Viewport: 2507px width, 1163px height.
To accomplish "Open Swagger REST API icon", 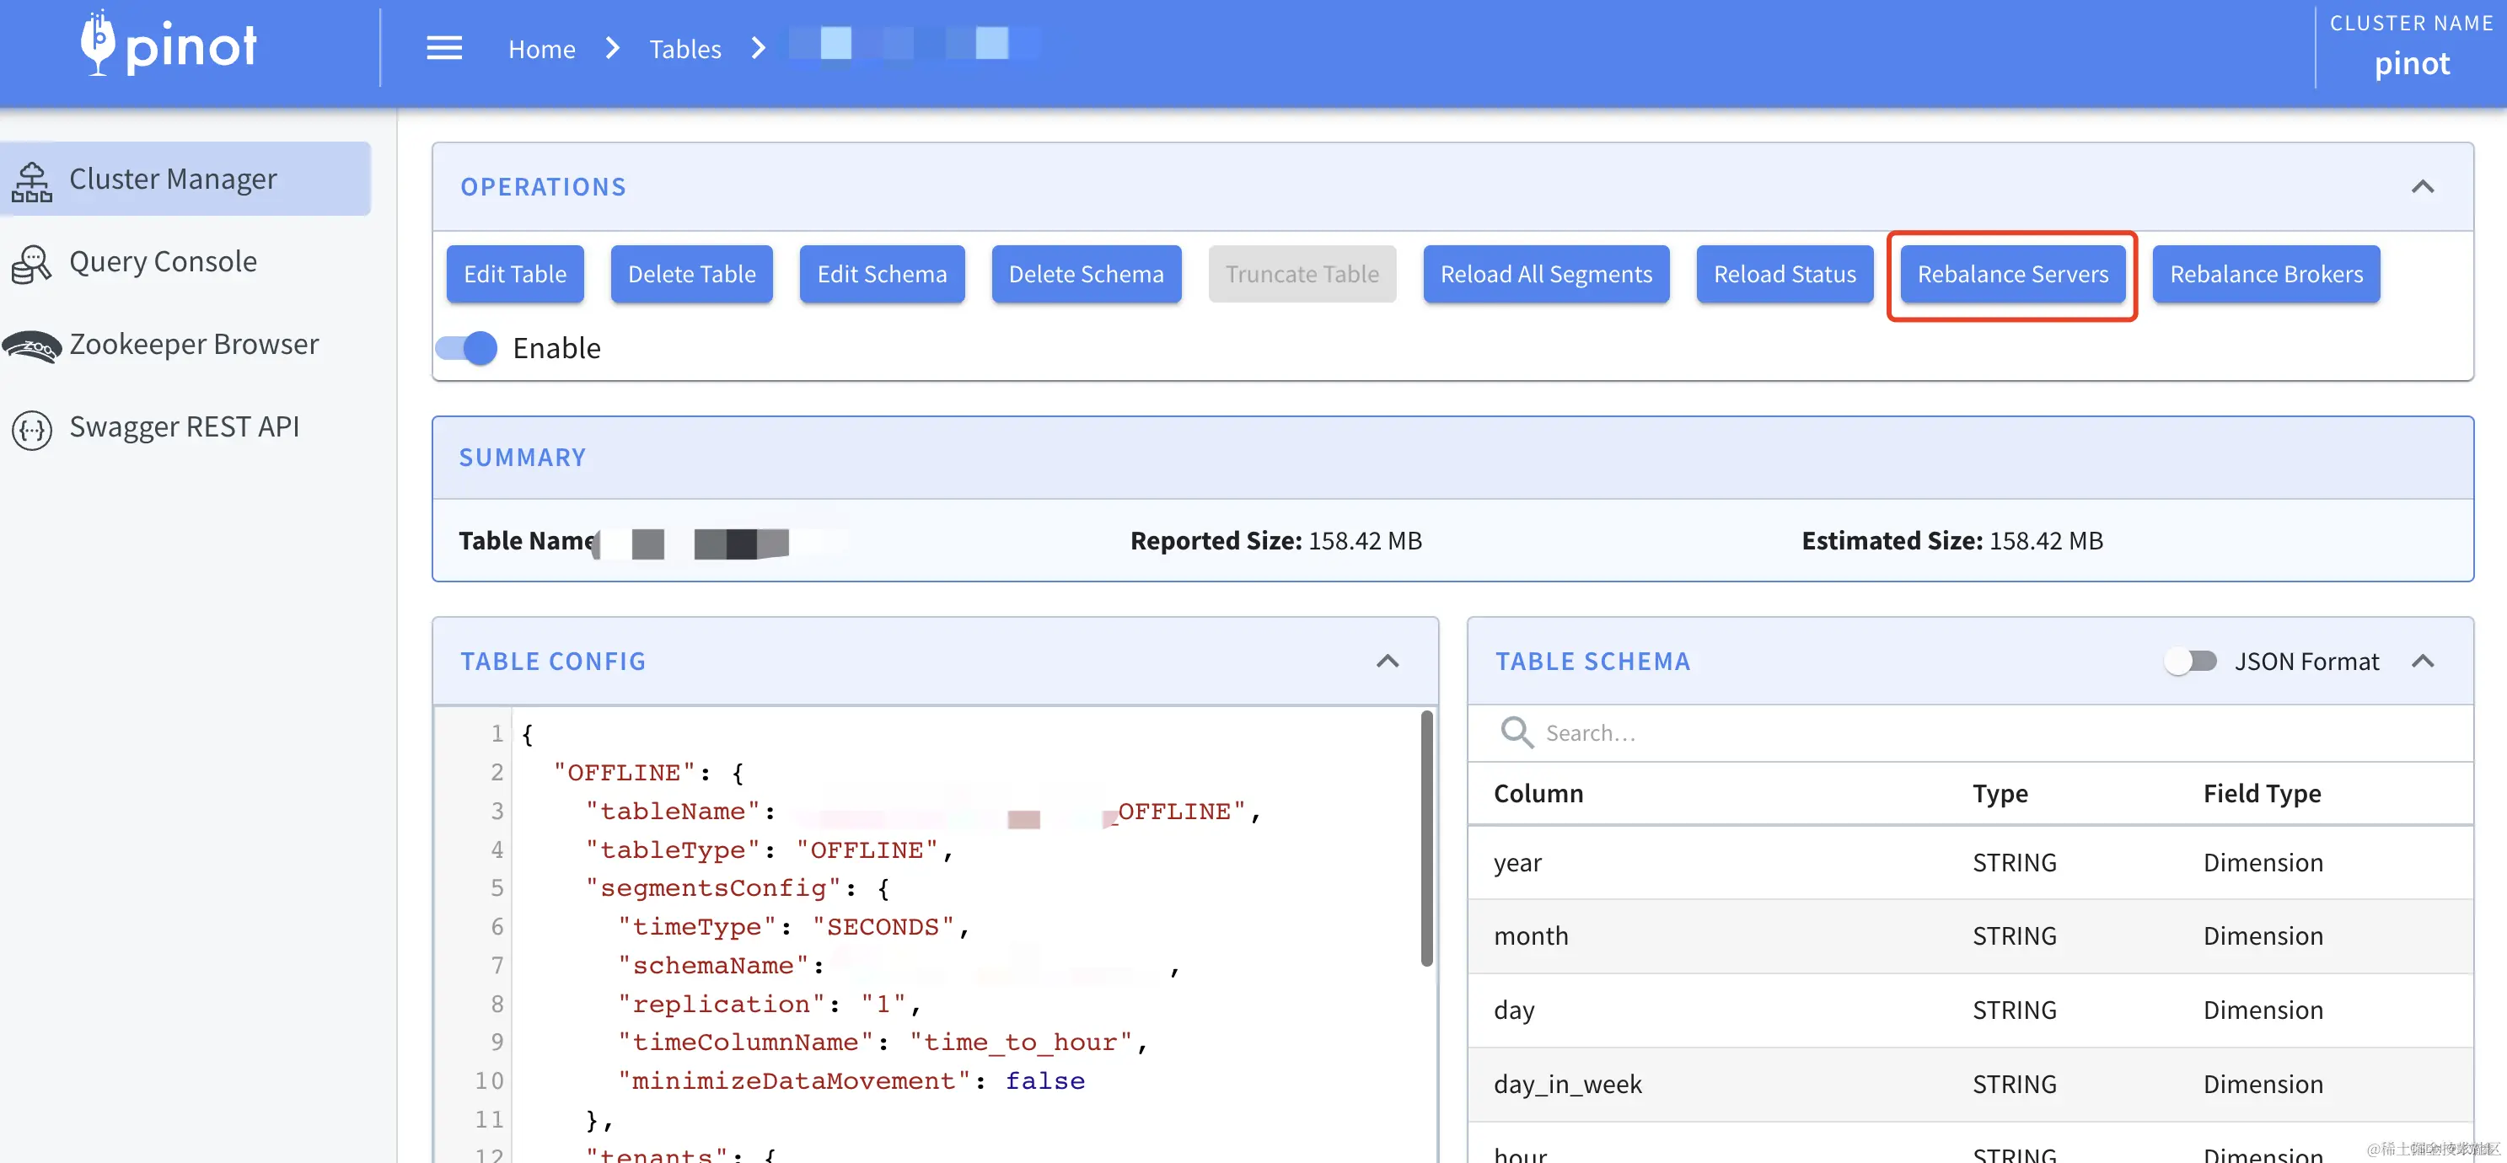I will pos(32,428).
